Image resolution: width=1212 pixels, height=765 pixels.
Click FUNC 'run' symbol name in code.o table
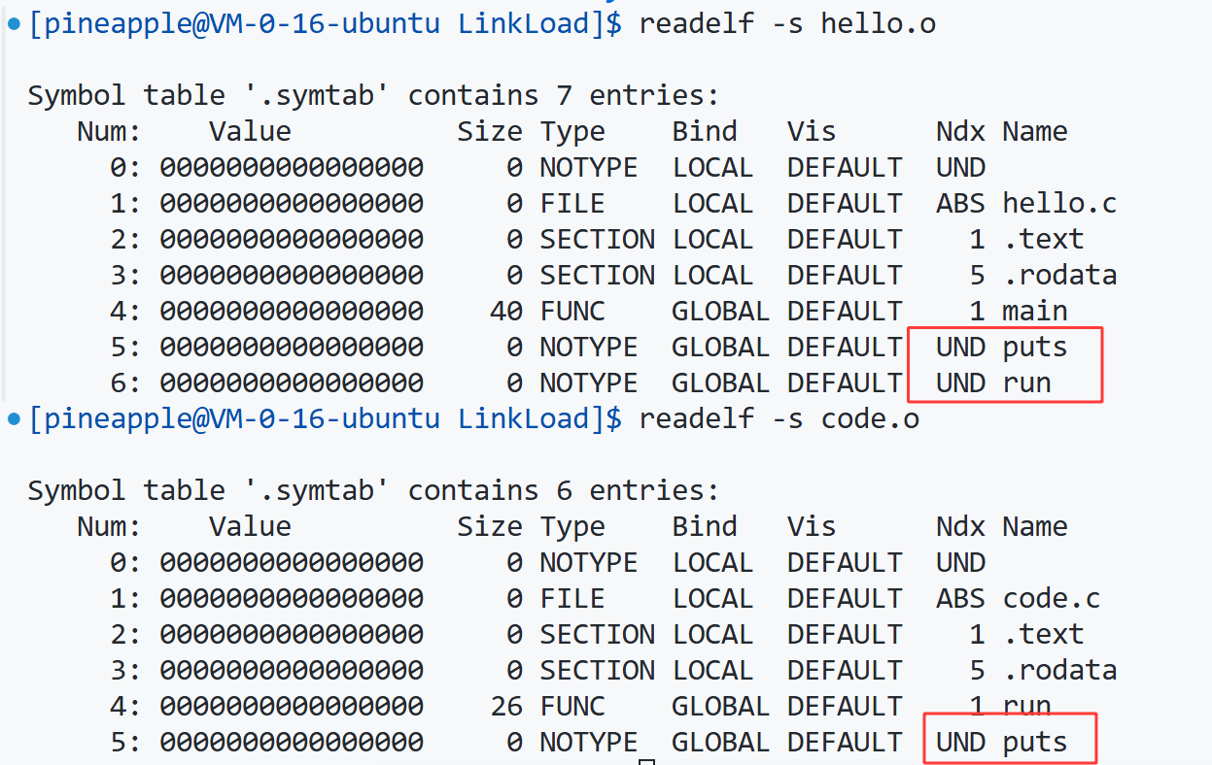click(x=1027, y=707)
